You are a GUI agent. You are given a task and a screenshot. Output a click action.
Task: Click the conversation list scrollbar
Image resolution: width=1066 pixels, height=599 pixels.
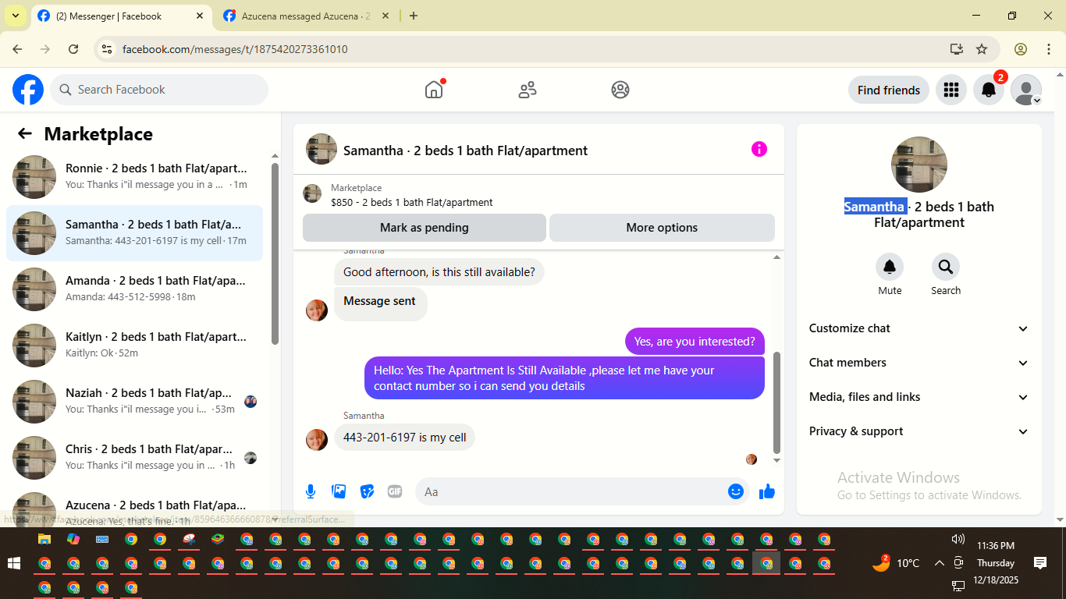[x=275, y=253]
